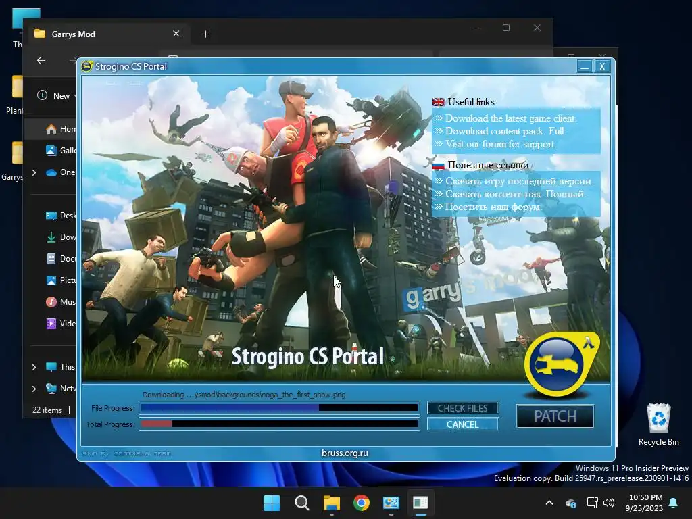
Task: Click the CHECK FILES button
Action: point(462,408)
